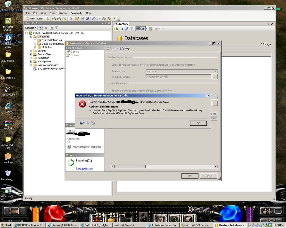
Task: Expand the System Databases tree node
Action: click(x=35, y=40)
